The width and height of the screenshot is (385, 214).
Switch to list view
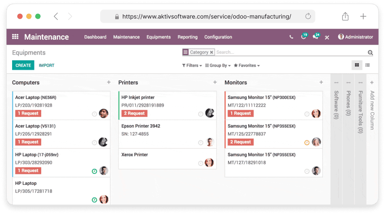pos(368,65)
